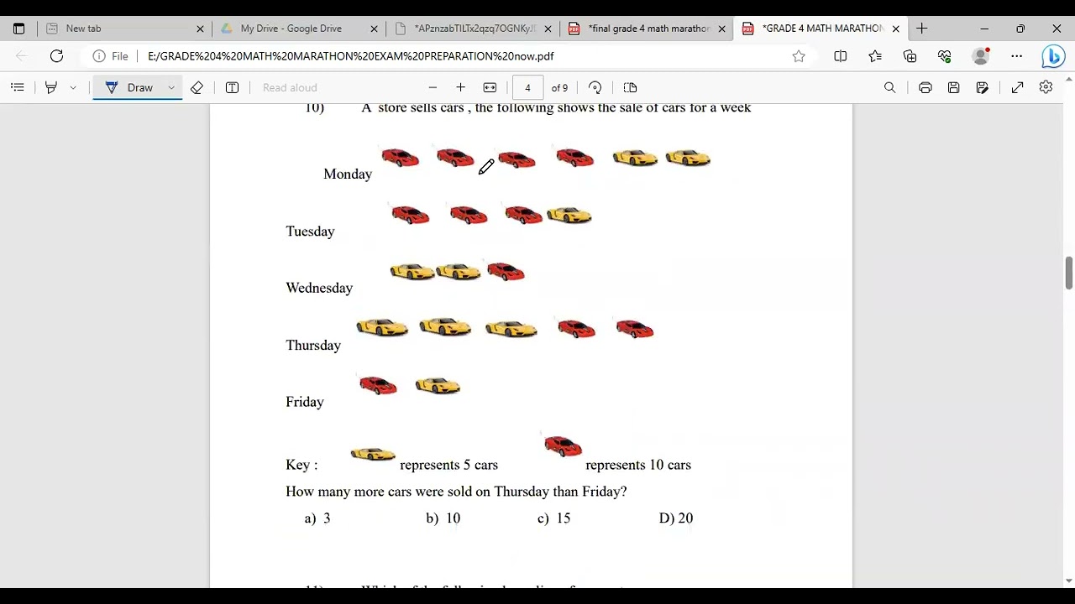Screen dimensions: 1075x604
Task: Open the Favorites list
Action: point(875,56)
